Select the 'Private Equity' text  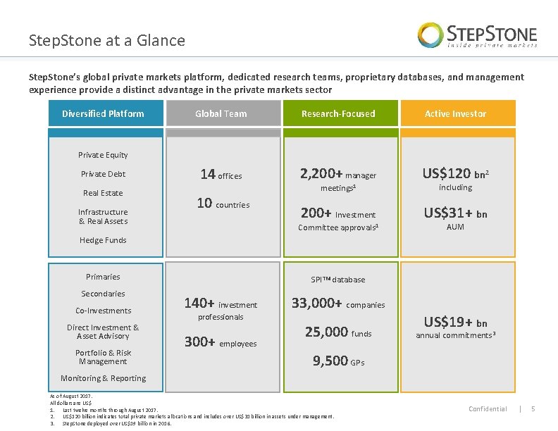point(103,155)
